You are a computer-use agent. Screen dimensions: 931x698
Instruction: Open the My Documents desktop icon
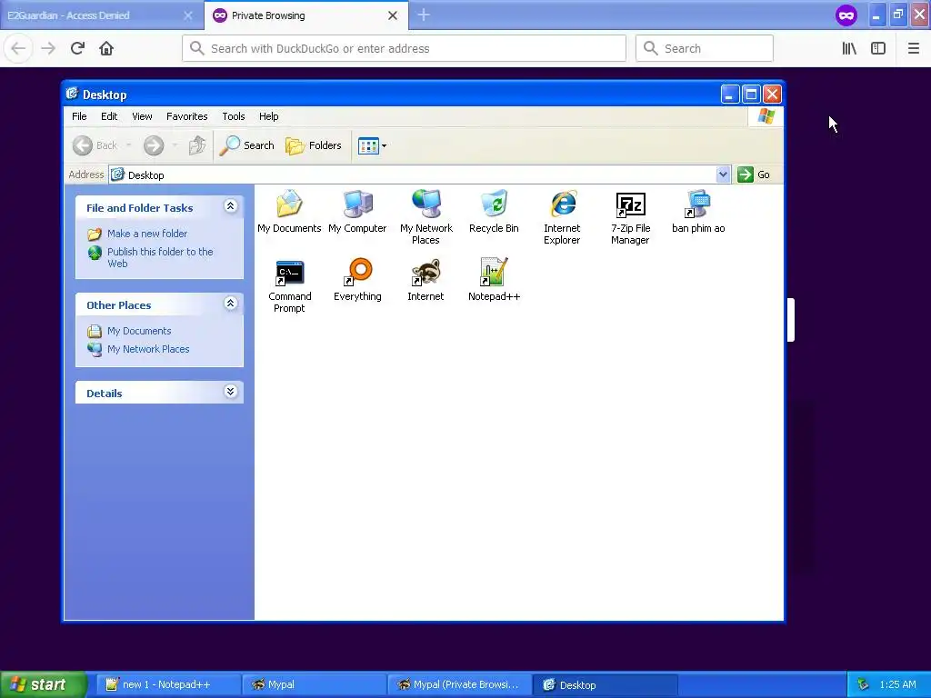point(289,211)
